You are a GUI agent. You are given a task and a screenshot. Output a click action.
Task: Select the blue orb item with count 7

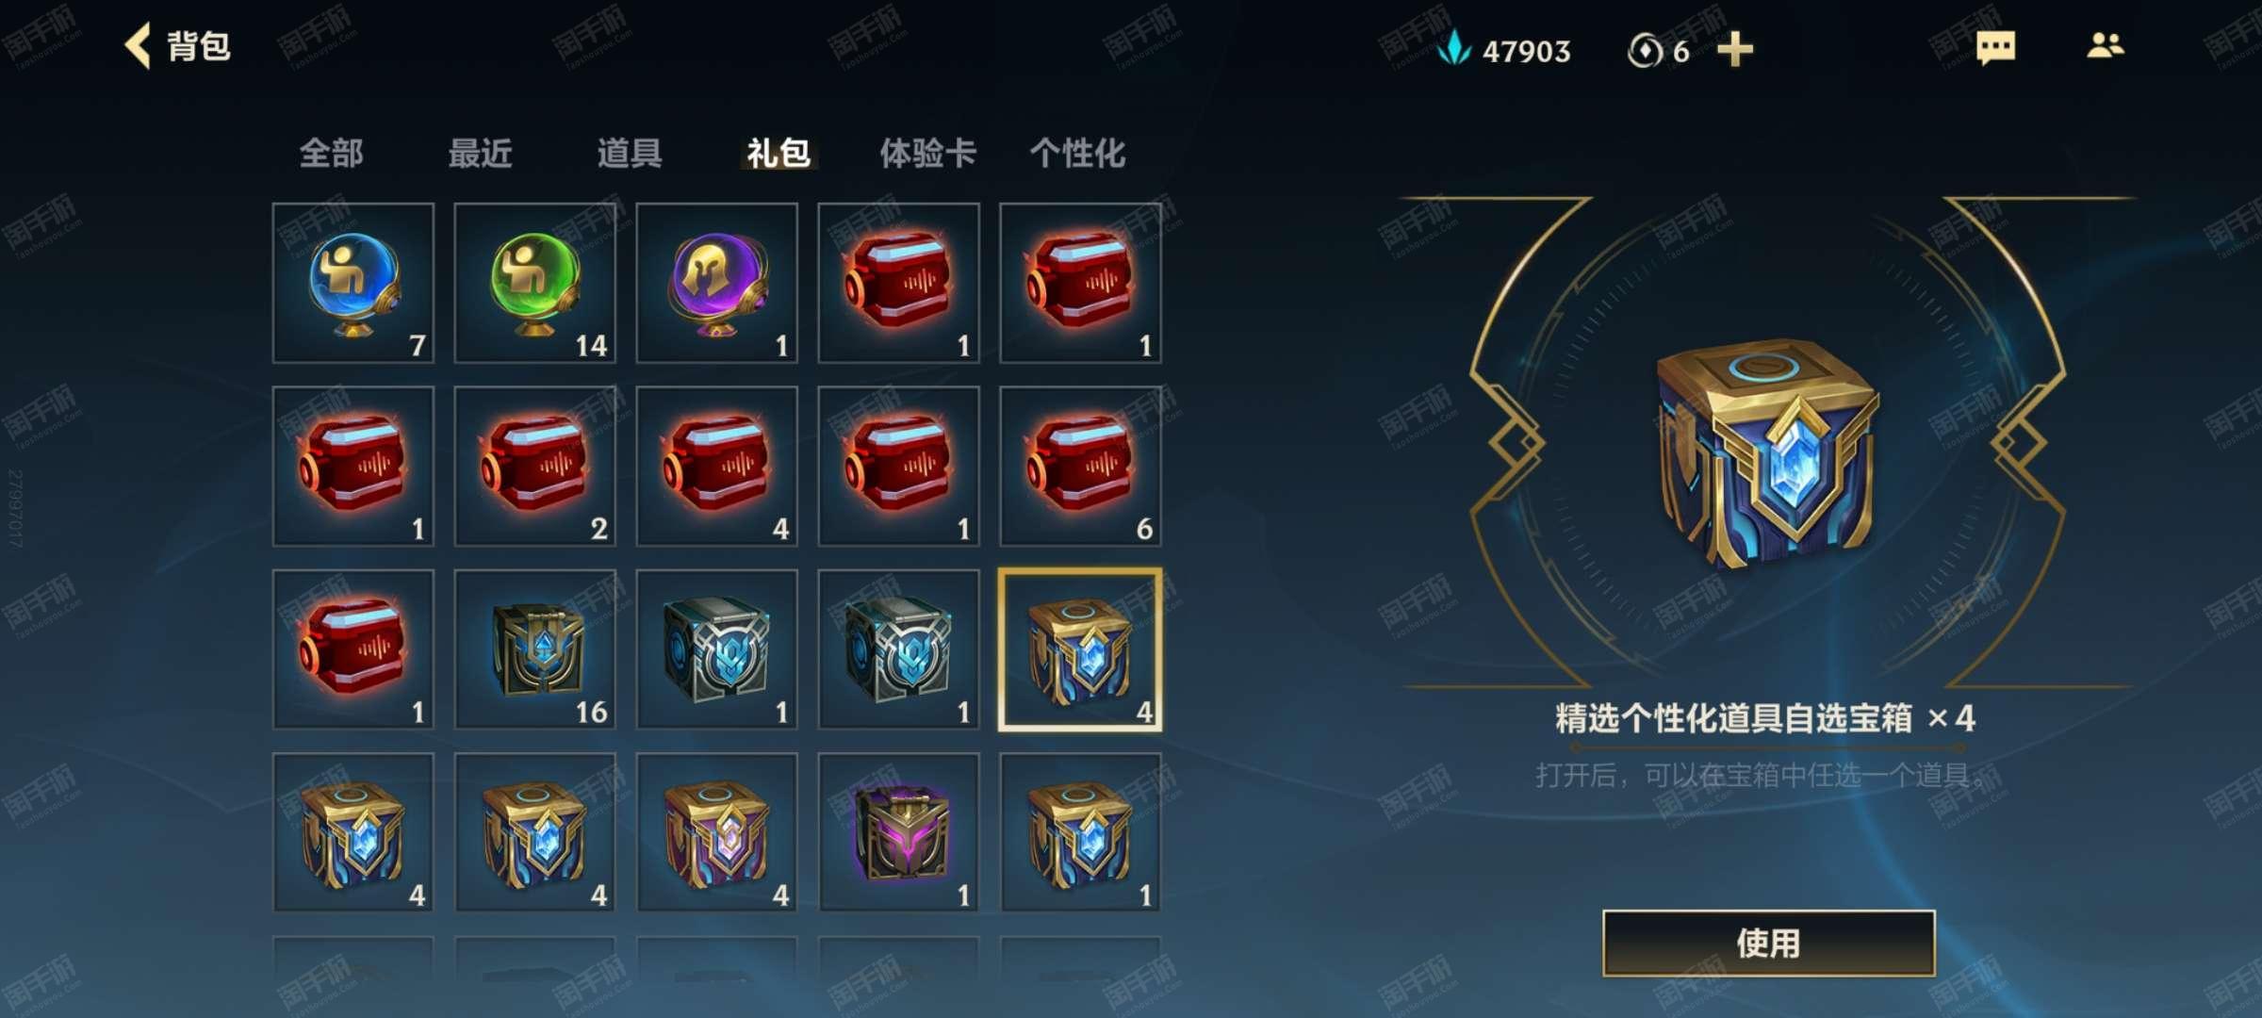point(353,283)
